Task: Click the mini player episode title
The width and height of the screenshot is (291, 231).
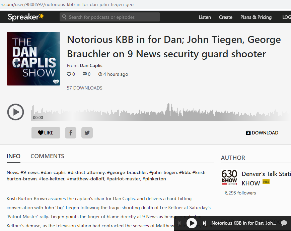Action: click(x=244, y=223)
